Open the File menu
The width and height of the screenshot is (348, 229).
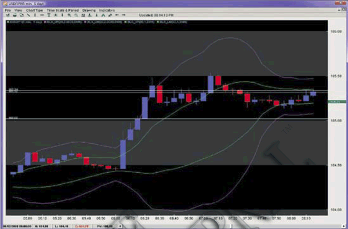8,10
